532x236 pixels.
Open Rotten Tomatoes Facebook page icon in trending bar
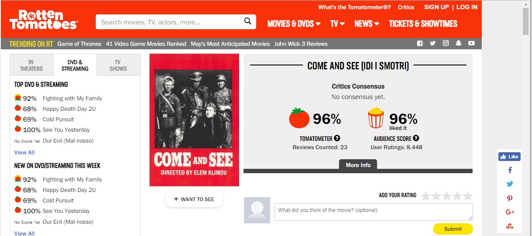coord(420,43)
